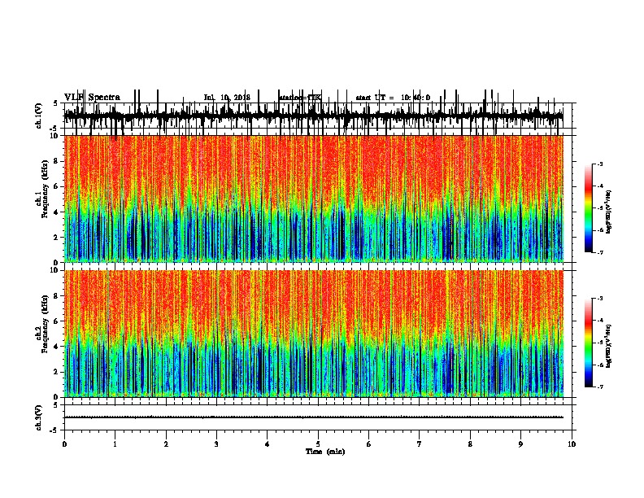
Task: Click time axis tick label '2'
Action: pos(166,444)
